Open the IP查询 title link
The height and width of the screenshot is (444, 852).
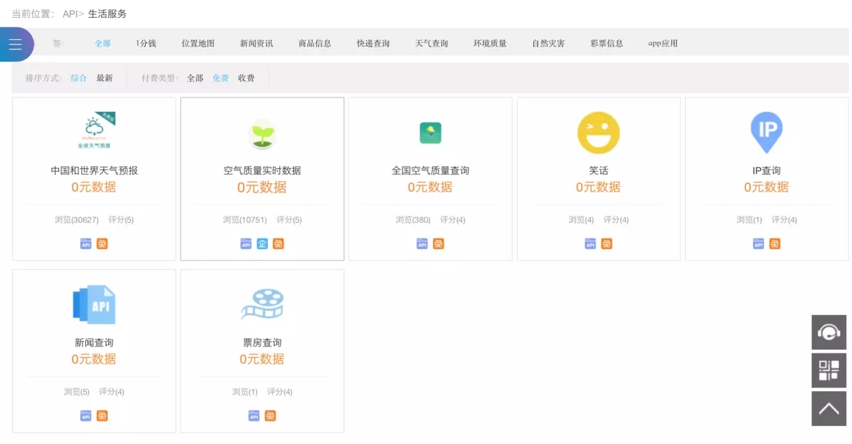[x=767, y=171]
